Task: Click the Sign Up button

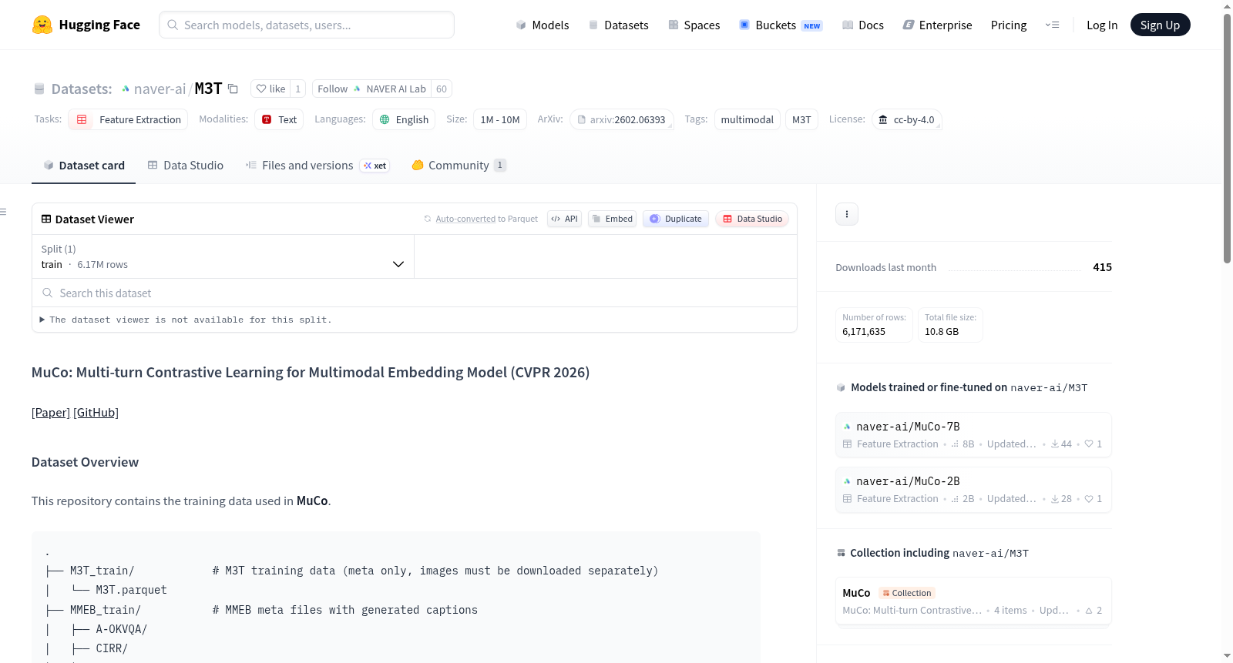Action: coord(1160,25)
